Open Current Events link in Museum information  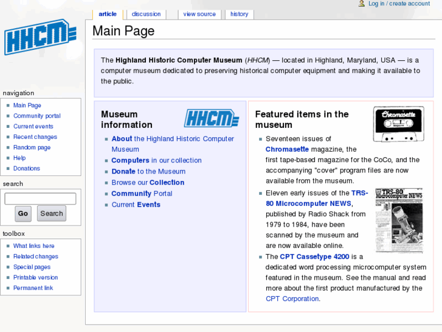(136, 204)
